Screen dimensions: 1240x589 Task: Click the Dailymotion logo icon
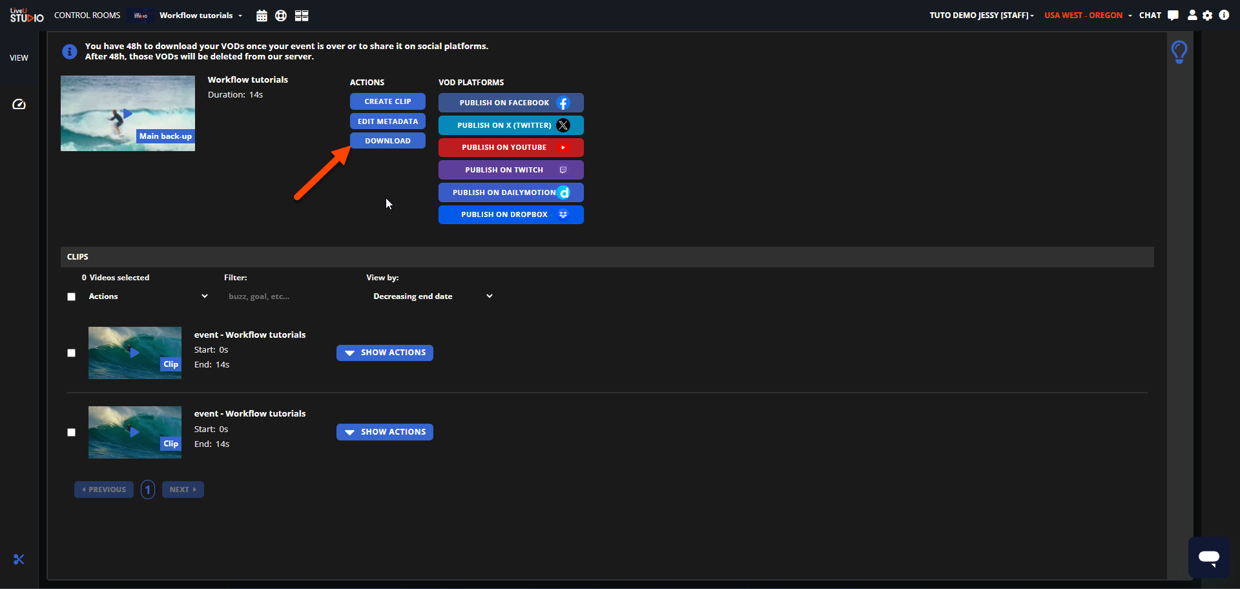pyautogui.click(x=563, y=192)
